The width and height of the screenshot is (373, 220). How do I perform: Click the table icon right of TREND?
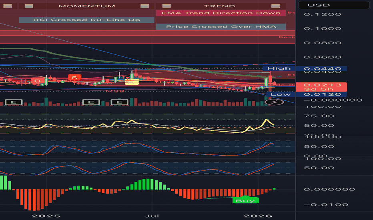pos(275,6)
